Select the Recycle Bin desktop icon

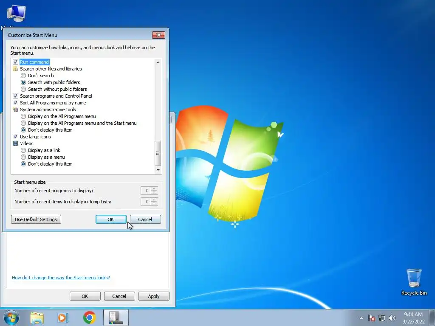[414, 282]
